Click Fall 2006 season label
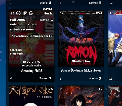 click(x=17, y=20)
